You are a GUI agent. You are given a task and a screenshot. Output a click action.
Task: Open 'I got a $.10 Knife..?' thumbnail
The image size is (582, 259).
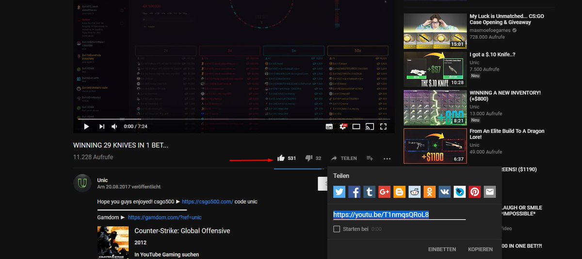pos(435,69)
